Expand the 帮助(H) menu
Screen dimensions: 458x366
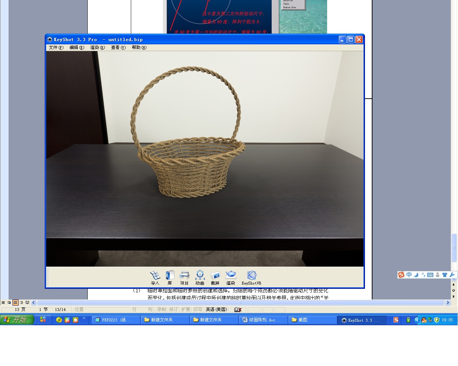click(139, 48)
